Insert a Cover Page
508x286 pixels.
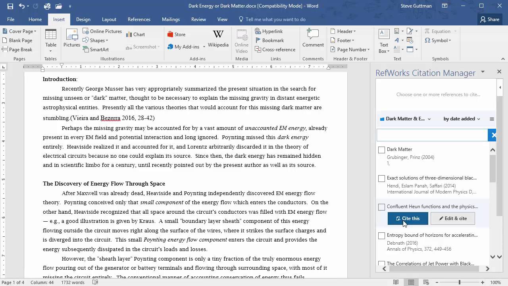(19, 31)
